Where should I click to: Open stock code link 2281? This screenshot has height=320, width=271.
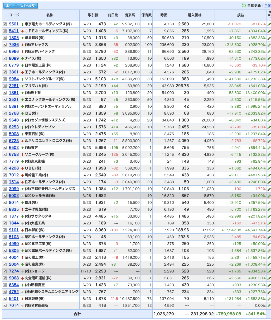pos(14,86)
